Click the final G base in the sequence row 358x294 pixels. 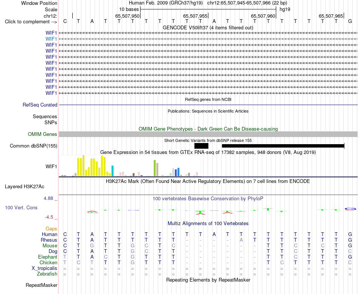click(350, 21)
